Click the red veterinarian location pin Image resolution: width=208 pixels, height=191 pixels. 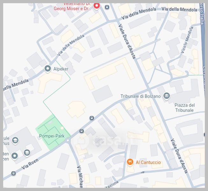click(x=97, y=6)
